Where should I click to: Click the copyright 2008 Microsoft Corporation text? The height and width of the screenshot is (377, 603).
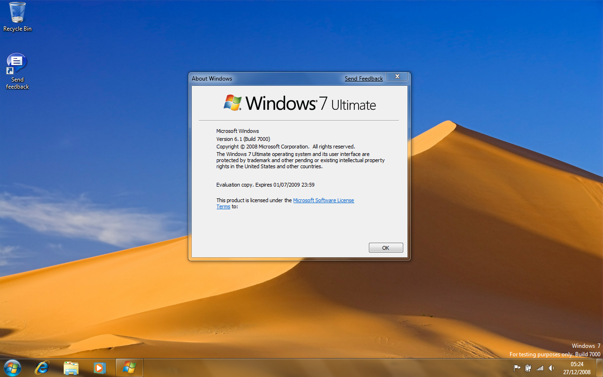click(x=285, y=147)
